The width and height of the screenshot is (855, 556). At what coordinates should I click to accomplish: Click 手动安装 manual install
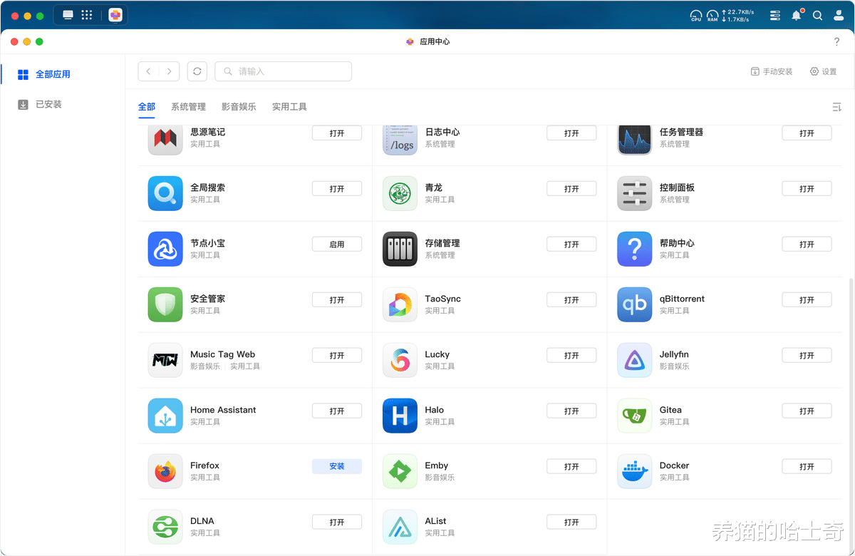[x=772, y=71]
